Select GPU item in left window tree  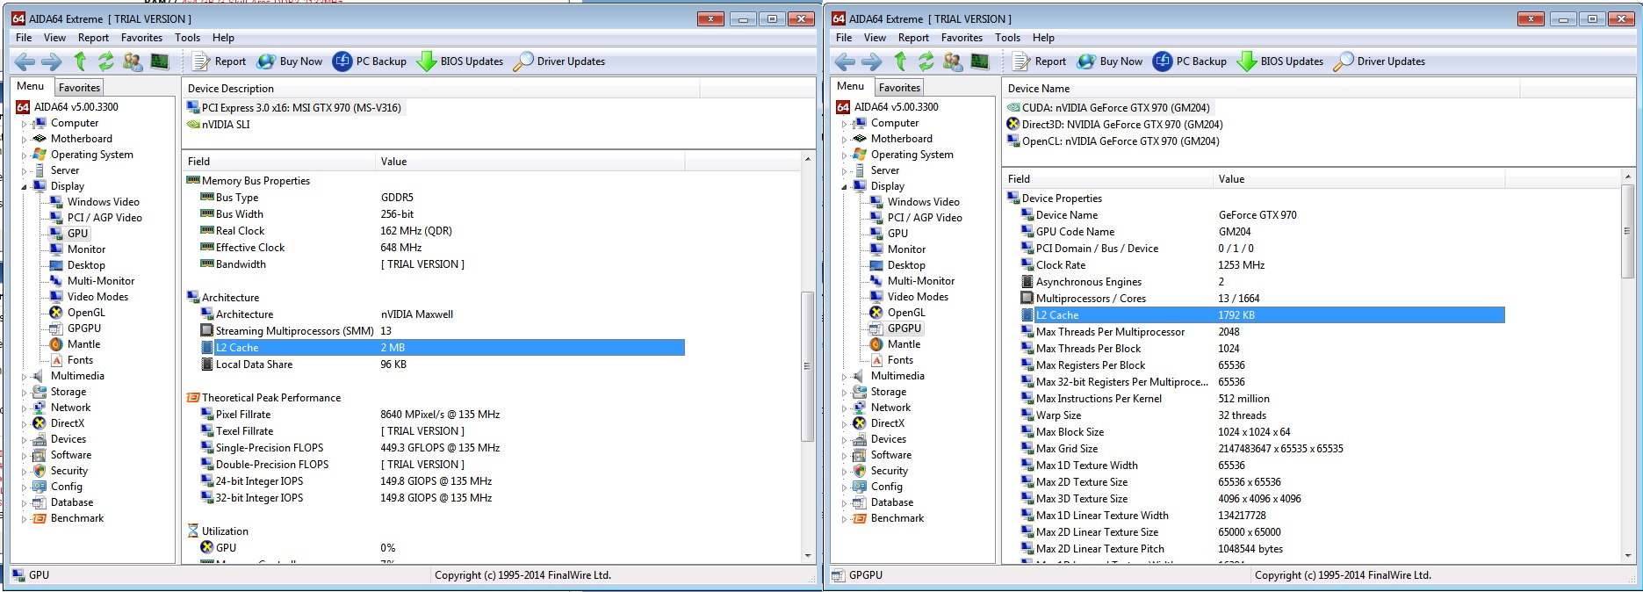click(x=77, y=234)
